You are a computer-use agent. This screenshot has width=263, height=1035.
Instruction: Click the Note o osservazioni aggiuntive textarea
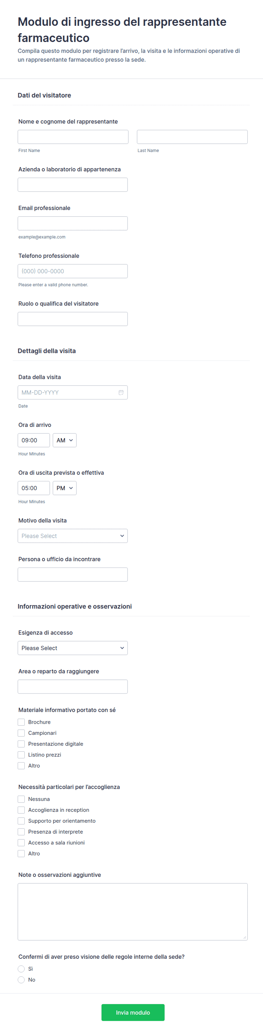pos(132,912)
